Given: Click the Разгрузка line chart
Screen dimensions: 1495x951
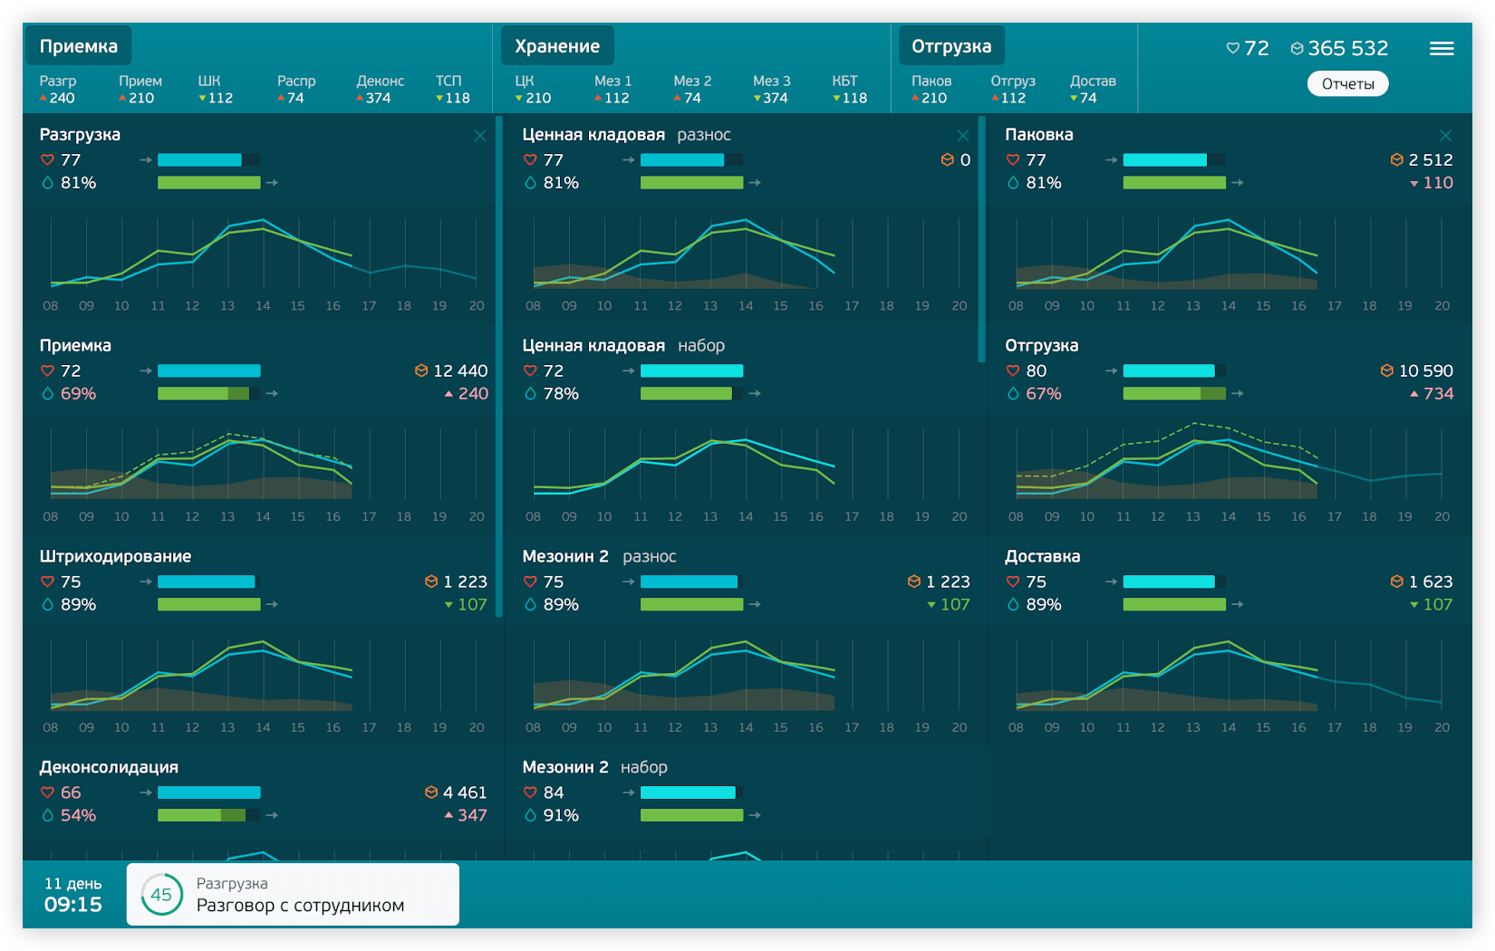Looking at the screenshot, I should [x=264, y=254].
